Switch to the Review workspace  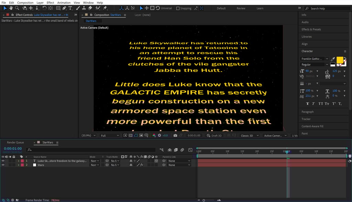(241, 8)
